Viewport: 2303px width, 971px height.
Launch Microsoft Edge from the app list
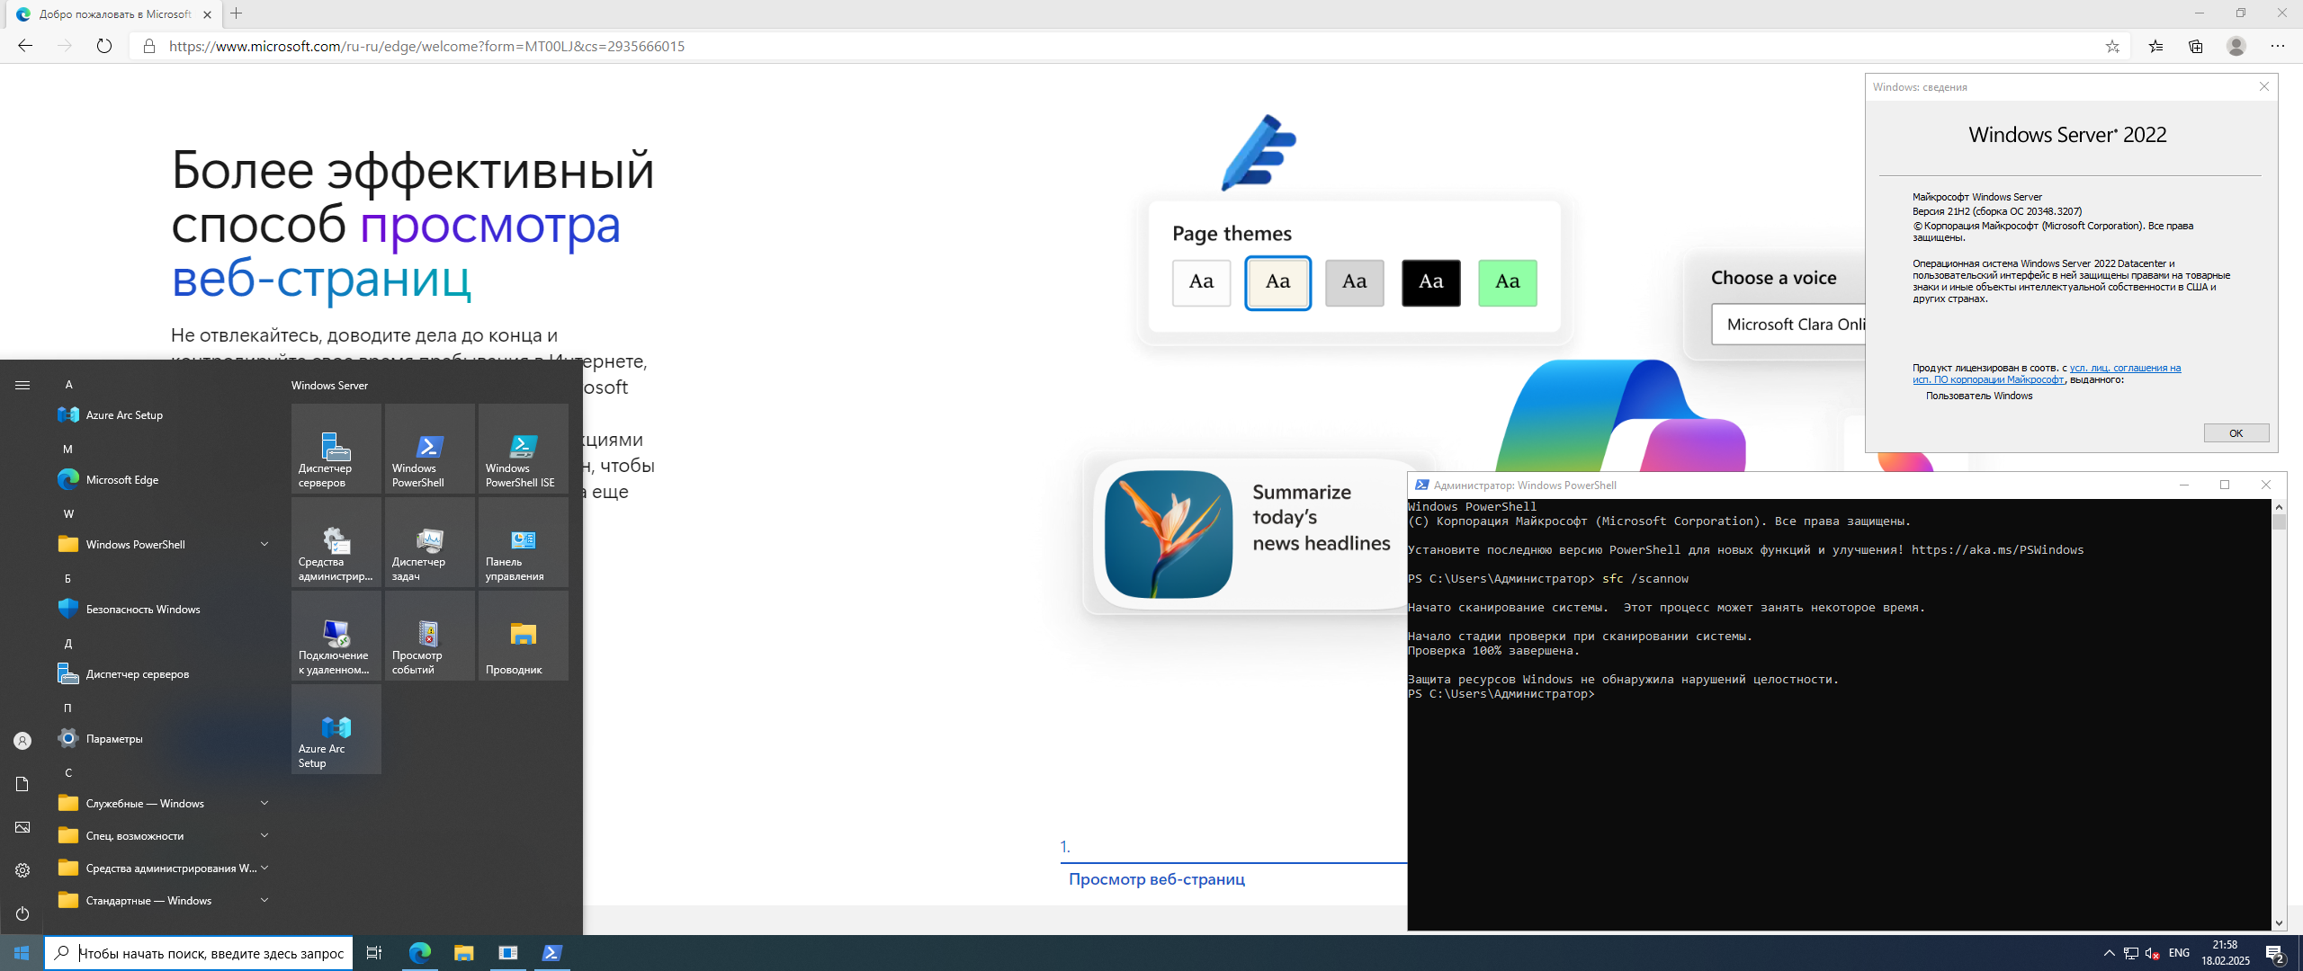(162, 479)
